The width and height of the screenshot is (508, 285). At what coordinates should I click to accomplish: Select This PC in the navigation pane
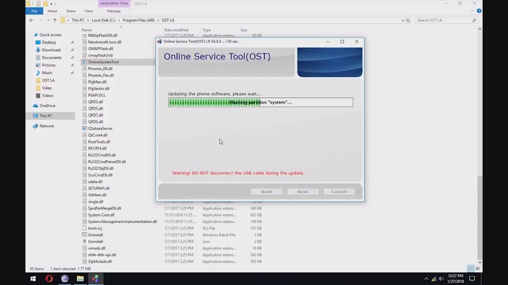tap(46, 116)
